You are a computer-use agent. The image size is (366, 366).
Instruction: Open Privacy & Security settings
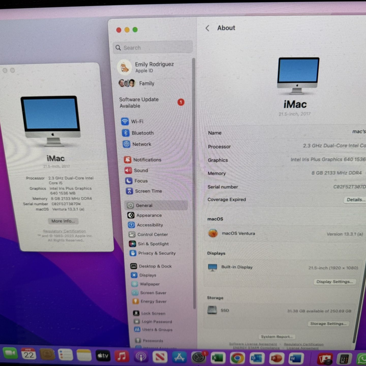(x=152, y=253)
